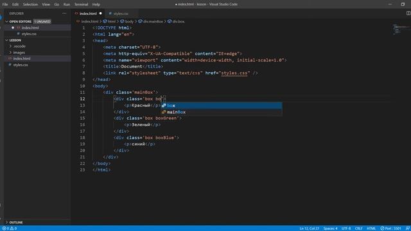Image resolution: width=411 pixels, height=231 pixels.
Task: Place cursor on the 'Красный' paragraph text
Action: (141, 105)
